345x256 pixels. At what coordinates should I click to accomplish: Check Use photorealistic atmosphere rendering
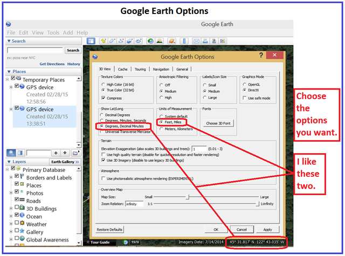(103, 178)
